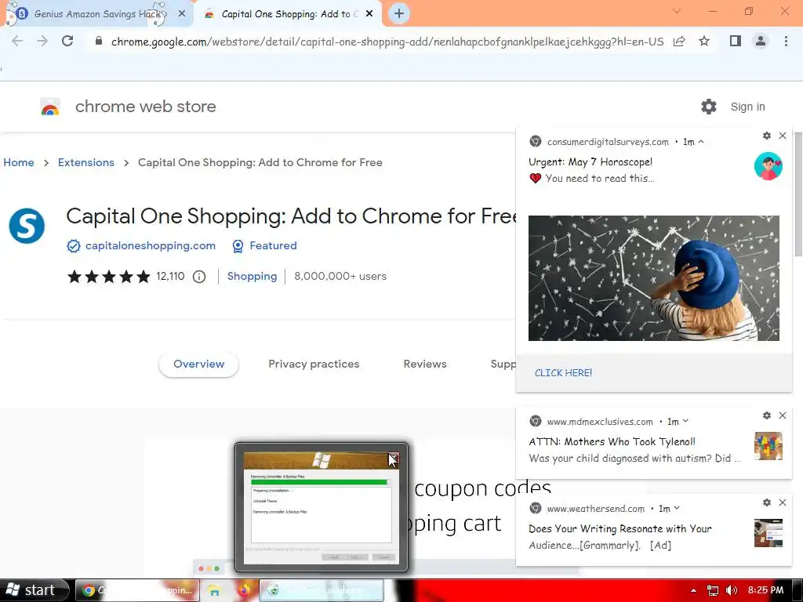The image size is (803, 602).
Task: Expand the mdmexclusives notification chevron
Action: pyautogui.click(x=685, y=421)
